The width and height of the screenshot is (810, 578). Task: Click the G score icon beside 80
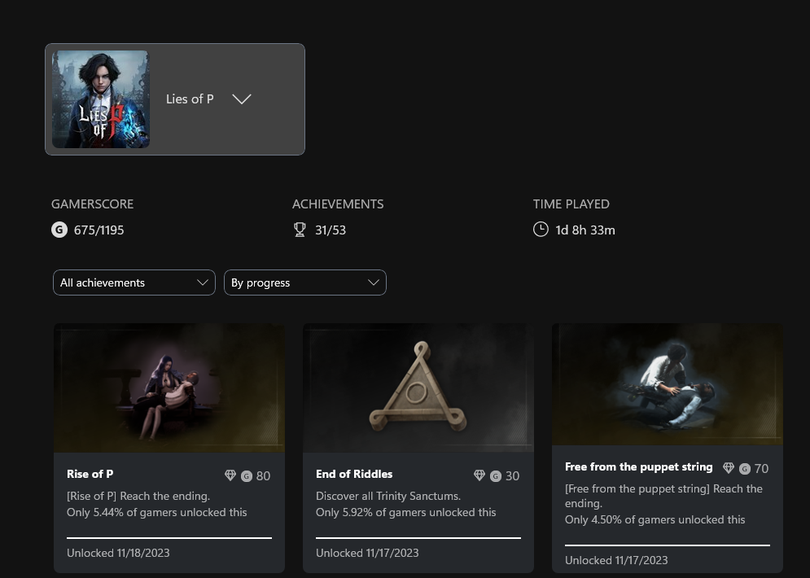[247, 476]
